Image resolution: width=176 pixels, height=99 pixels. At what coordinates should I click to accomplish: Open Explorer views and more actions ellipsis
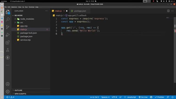tap(46, 11)
